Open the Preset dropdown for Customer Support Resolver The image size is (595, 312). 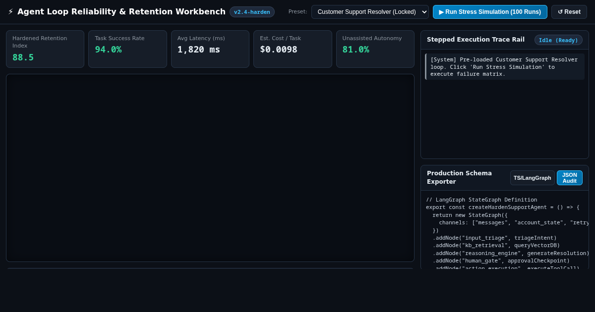click(x=370, y=12)
